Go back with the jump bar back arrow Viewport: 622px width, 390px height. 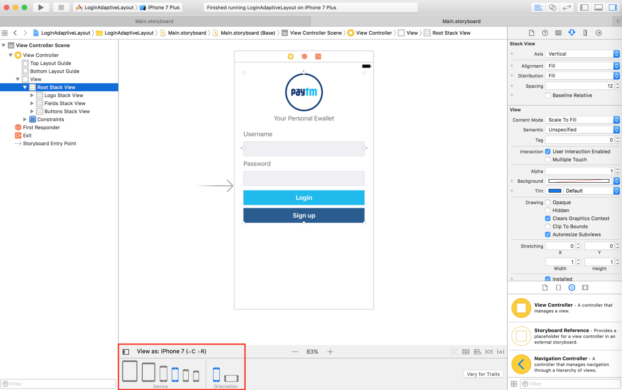[15, 33]
